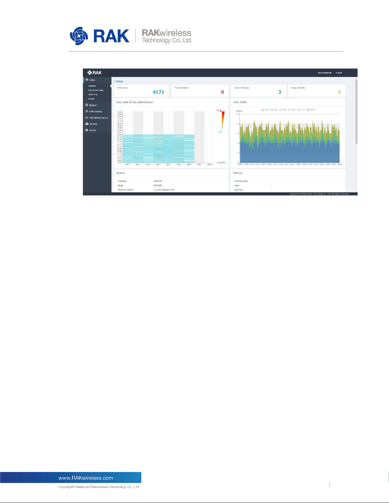Expand the LoRa Gateway menu section
The width and height of the screenshot is (389, 503).
point(96,111)
